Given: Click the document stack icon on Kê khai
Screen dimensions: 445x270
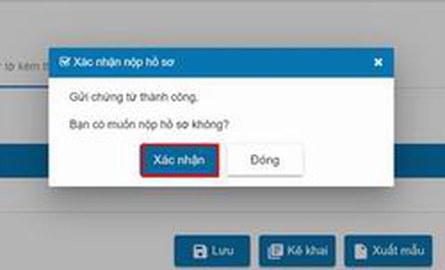Looking at the screenshot, I should [275, 252].
